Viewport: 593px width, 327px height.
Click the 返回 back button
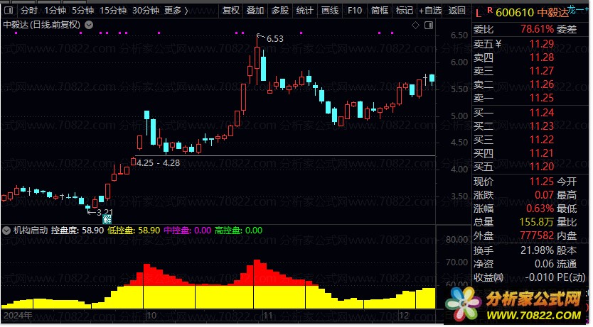click(x=457, y=11)
